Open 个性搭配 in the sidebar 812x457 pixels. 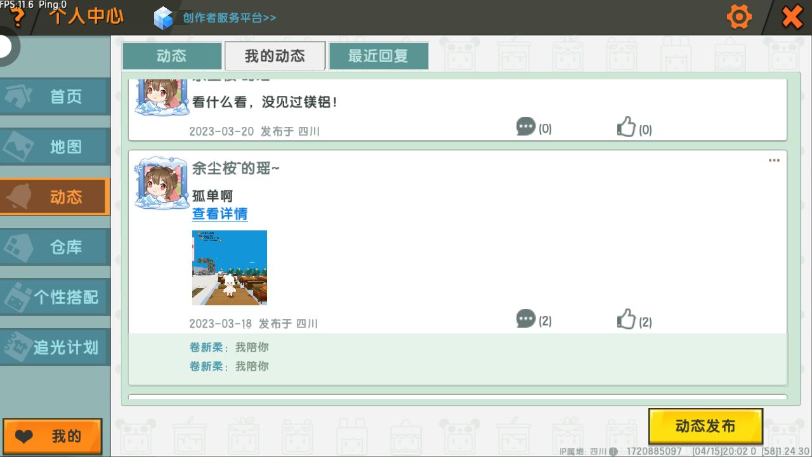coord(55,297)
